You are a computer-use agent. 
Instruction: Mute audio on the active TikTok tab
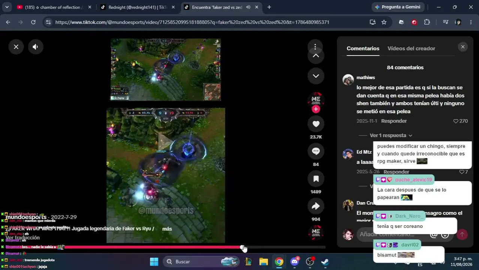pos(248,7)
